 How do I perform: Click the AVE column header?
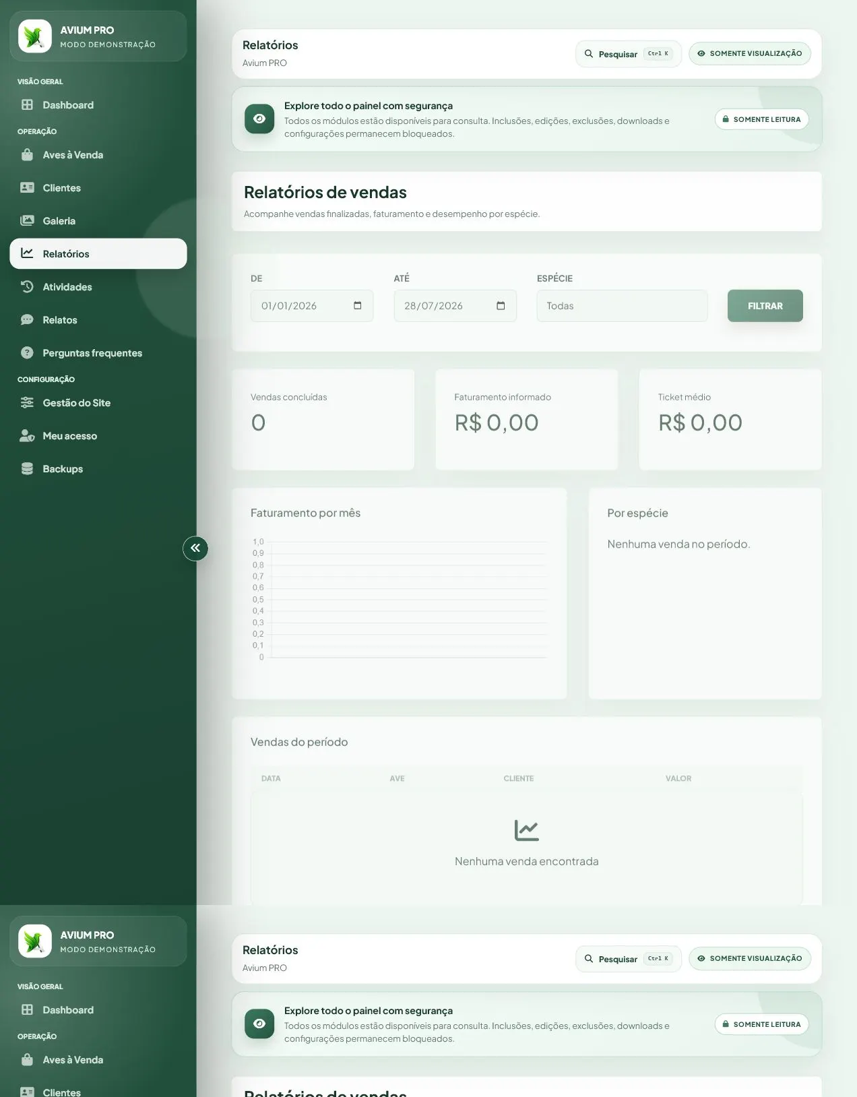(x=397, y=778)
